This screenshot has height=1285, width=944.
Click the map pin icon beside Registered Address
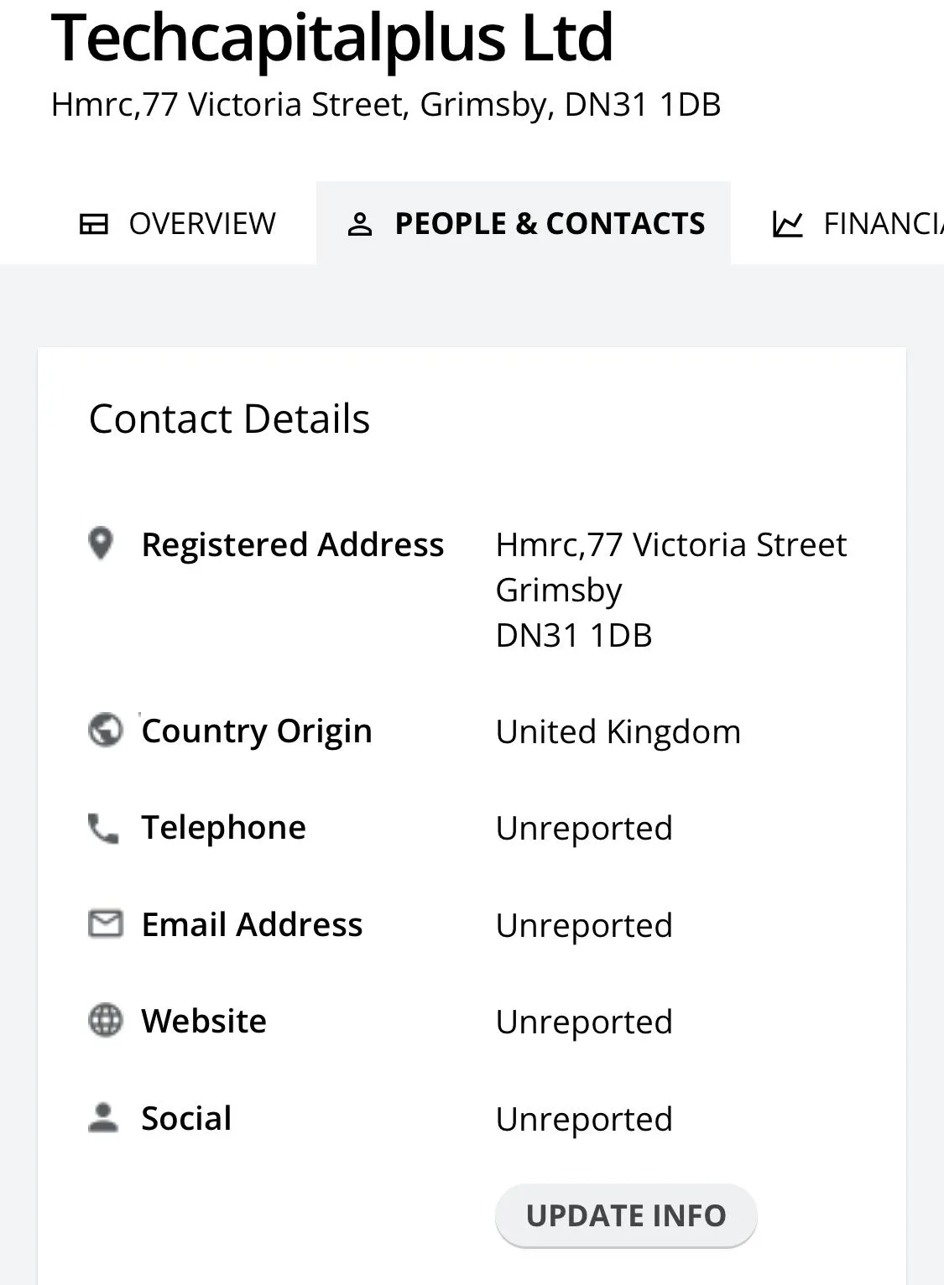(x=101, y=544)
